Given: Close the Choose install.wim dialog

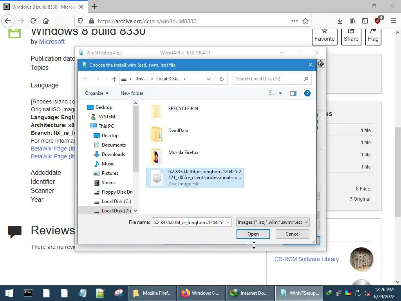Looking at the screenshot, I should (311, 65).
